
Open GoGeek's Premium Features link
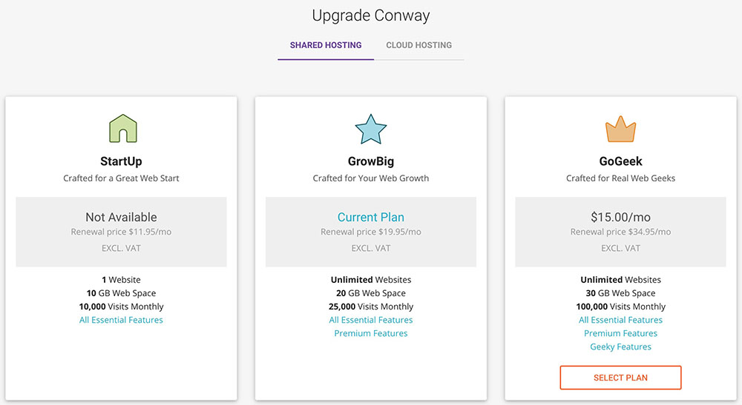(x=620, y=333)
